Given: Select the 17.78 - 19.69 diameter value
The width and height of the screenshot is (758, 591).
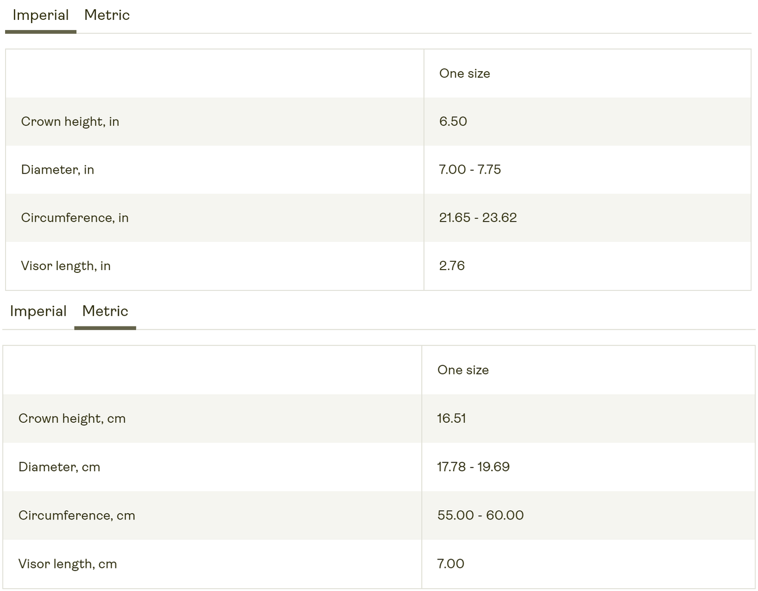Looking at the screenshot, I should [473, 467].
